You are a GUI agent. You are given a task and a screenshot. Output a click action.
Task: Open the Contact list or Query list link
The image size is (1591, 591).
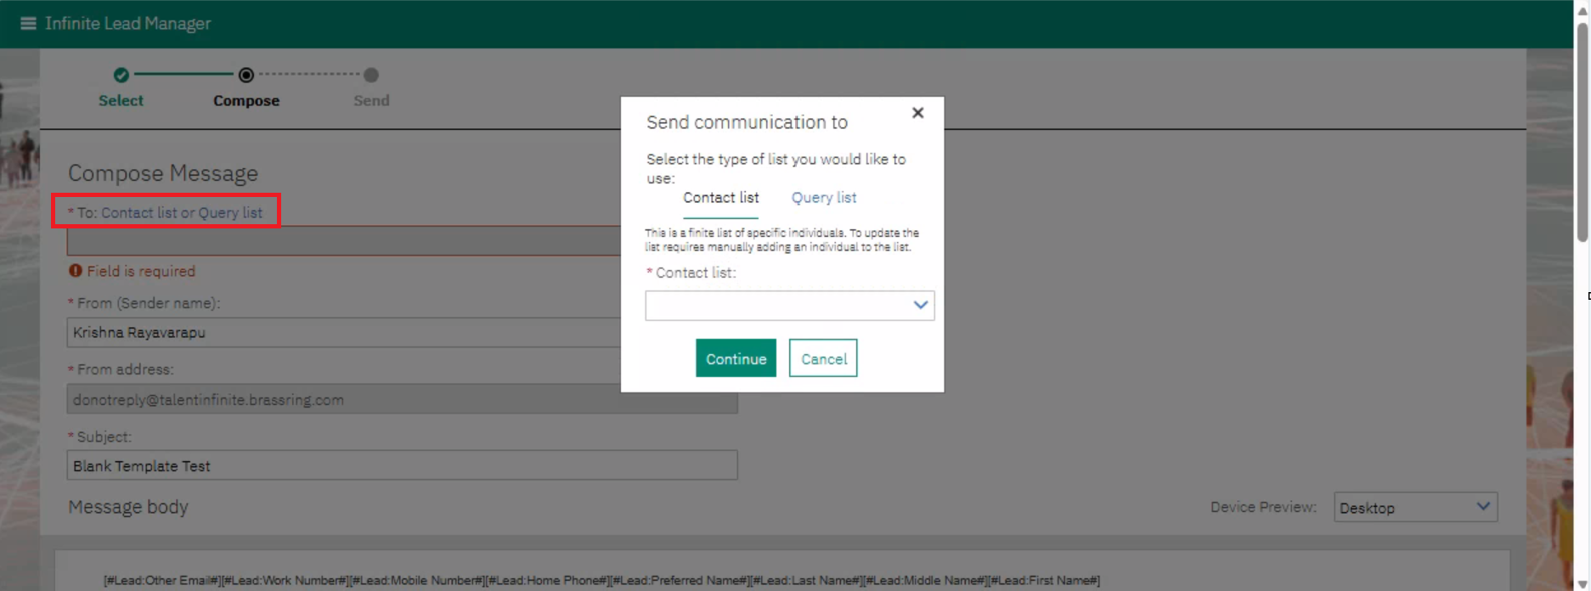click(181, 213)
